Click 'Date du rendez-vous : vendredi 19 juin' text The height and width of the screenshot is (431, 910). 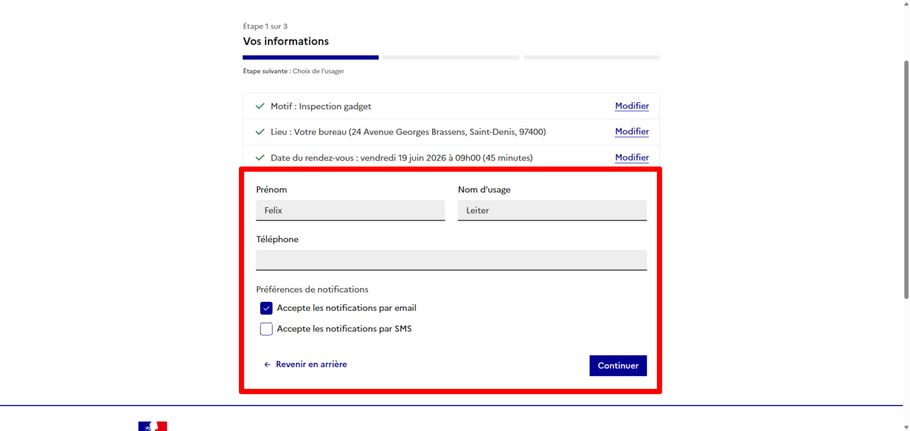(402, 158)
